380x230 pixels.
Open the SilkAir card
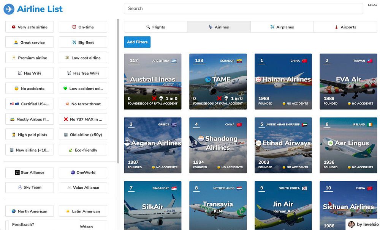153,206
